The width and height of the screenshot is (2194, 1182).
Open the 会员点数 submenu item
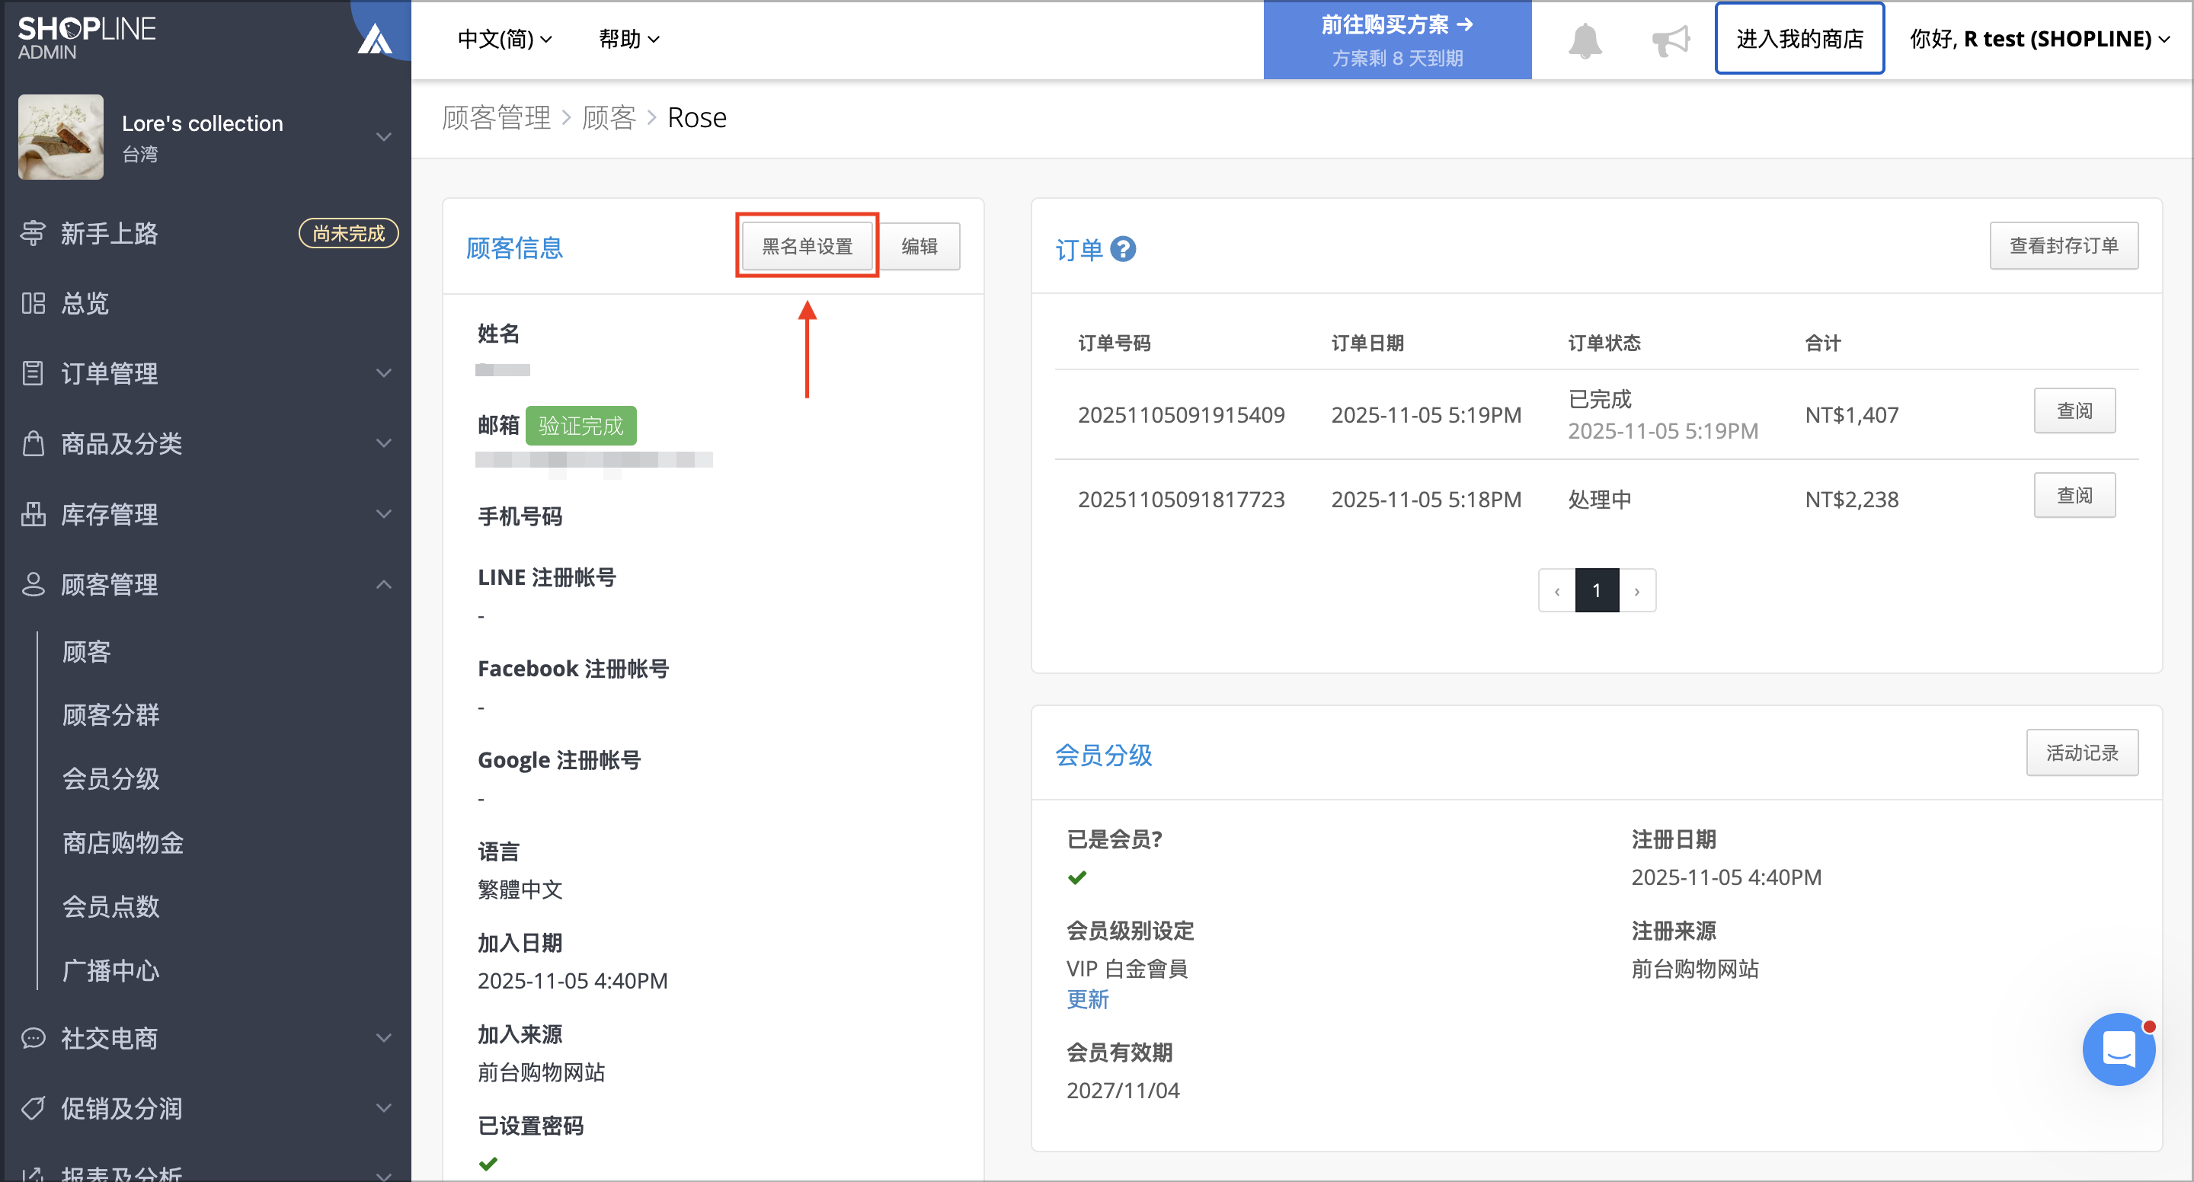pyautogui.click(x=110, y=906)
